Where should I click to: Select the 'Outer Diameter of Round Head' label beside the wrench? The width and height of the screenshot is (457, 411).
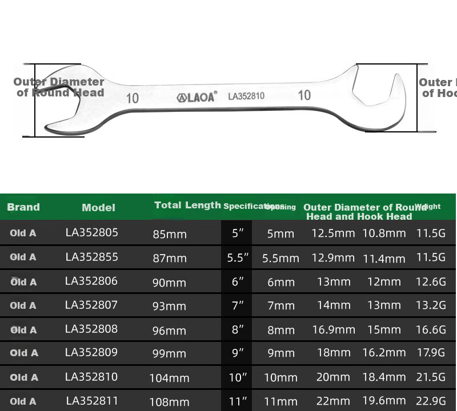(x=59, y=87)
